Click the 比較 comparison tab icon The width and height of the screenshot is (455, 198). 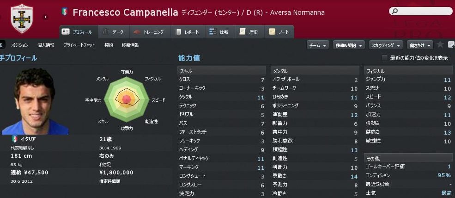click(212, 32)
